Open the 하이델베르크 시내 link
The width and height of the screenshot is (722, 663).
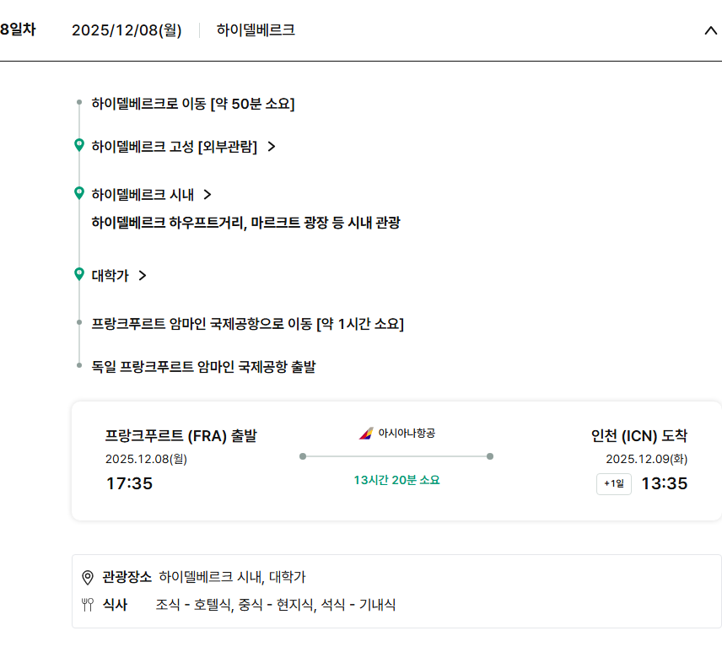point(143,195)
